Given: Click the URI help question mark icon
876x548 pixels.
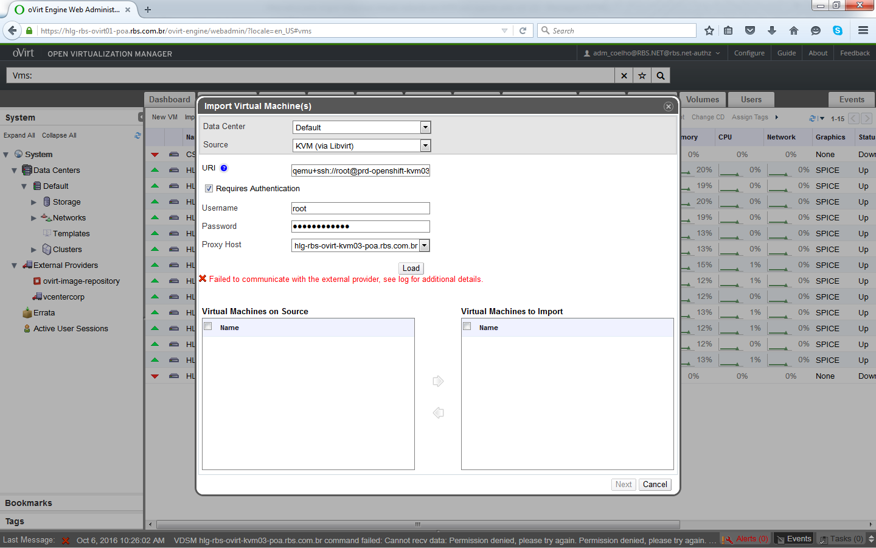Looking at the screenshot, I should pos(224,168).
